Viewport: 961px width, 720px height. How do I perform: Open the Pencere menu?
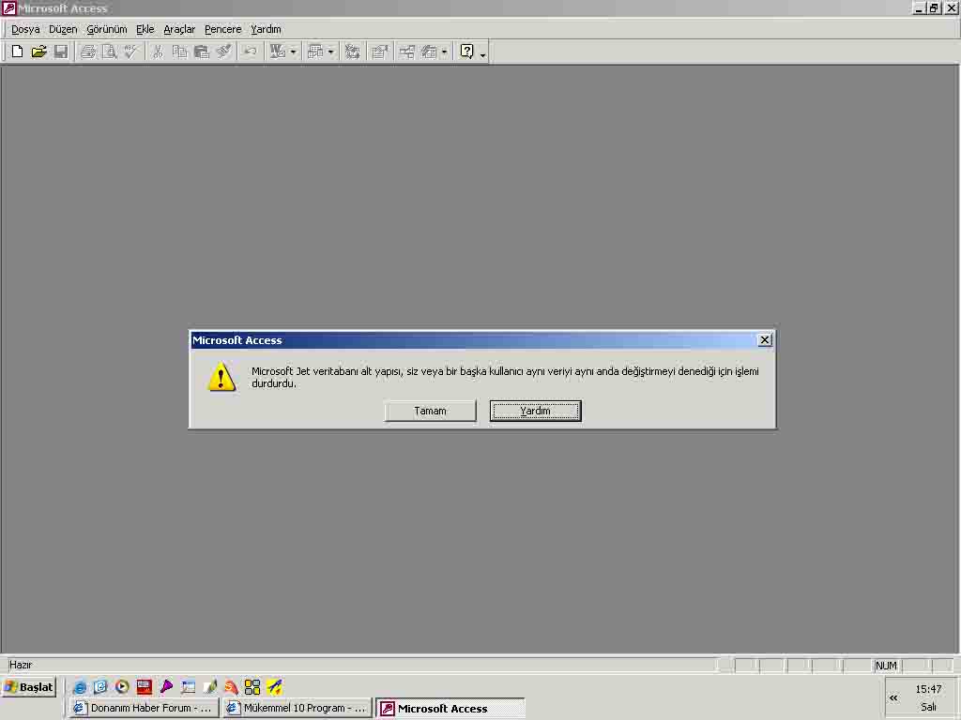(x=223, y=29)
